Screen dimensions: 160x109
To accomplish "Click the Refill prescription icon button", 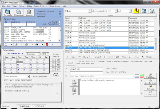I will click(x=74, y=91).
